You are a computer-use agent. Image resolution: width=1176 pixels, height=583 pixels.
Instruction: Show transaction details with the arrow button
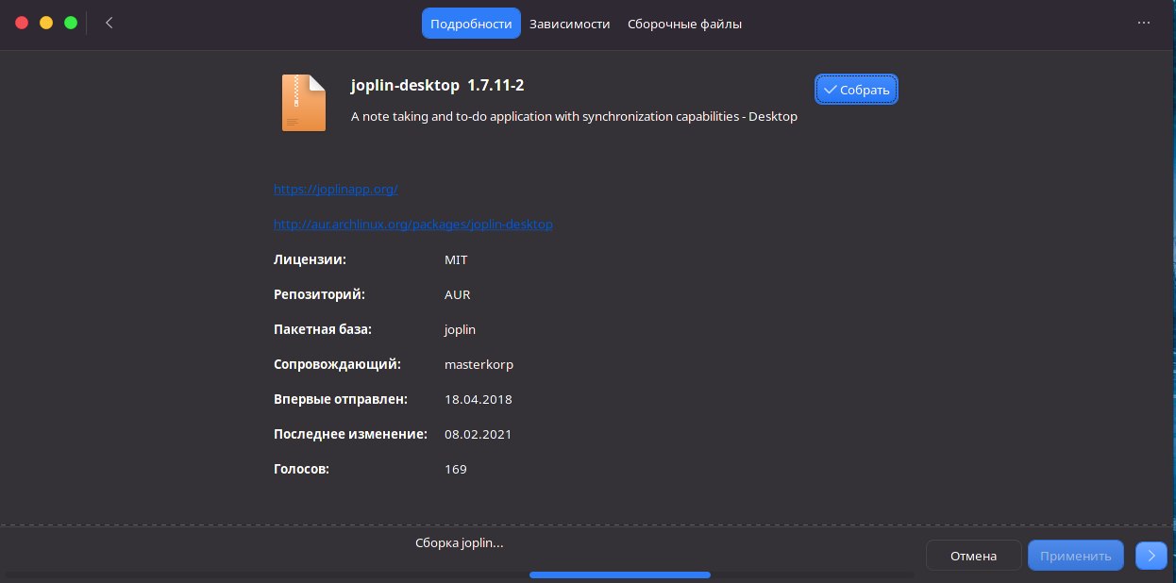tap(1151, 556)
